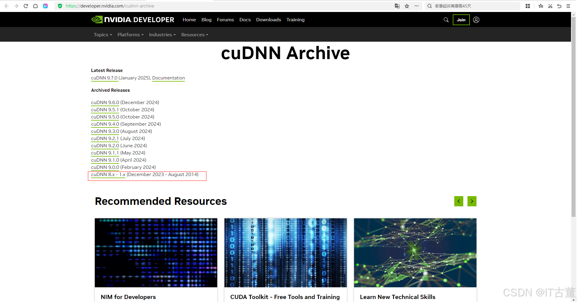
Task: Open the CUDA Toolkit card image
Action: click(286, 253)
